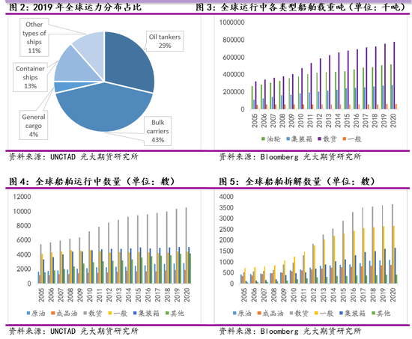The width and height of the screenshot is (412, 339).
Task: Click orange 成品油 legend swatch in figure 4
Action: tap(53, 313)
